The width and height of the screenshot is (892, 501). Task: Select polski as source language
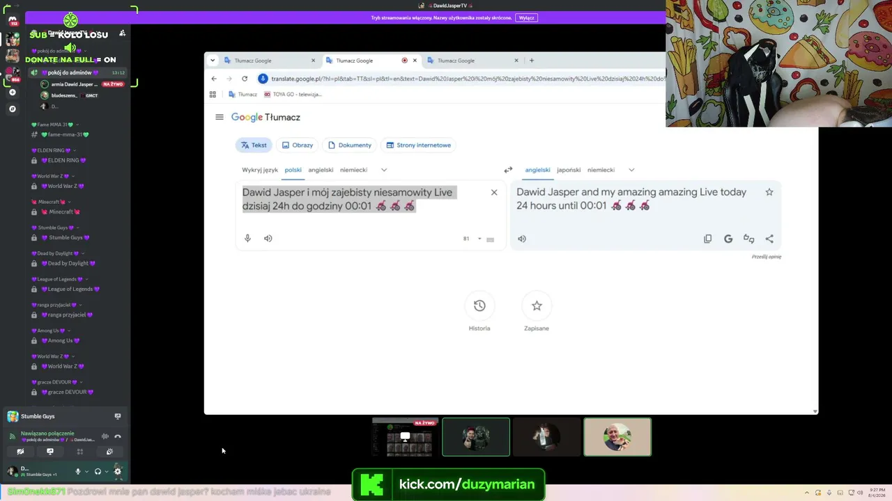[293, 170]
